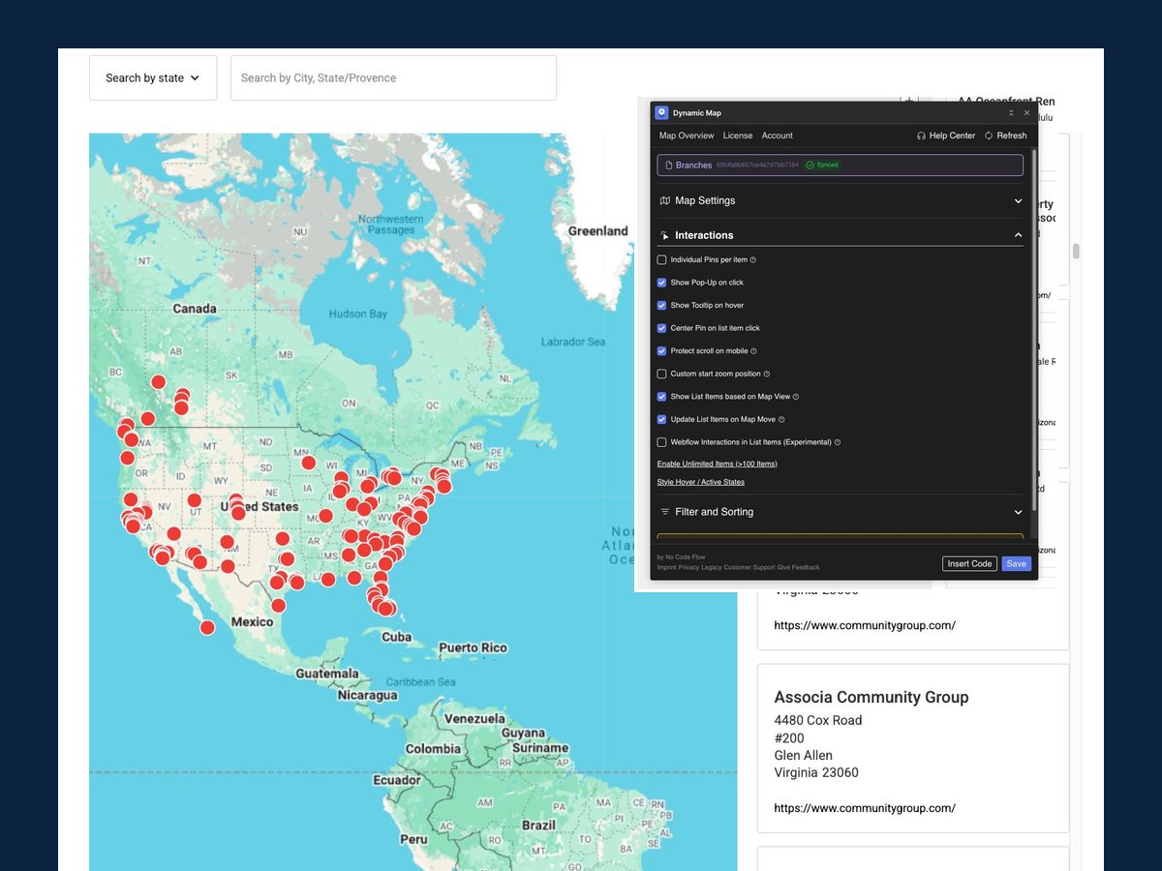Viewport: 1162px width, 871px height.
Task: Open the info tooltip for Custom start zoom position
Action: point(767,374)
